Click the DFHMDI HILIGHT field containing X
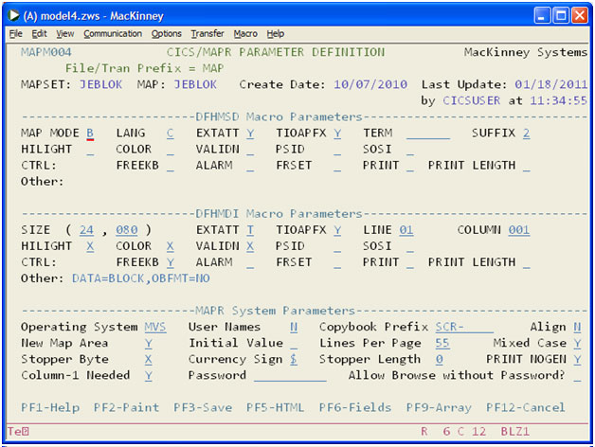This screenshot has height=447, width=595. pyautogui.click(x=90, y=246)
